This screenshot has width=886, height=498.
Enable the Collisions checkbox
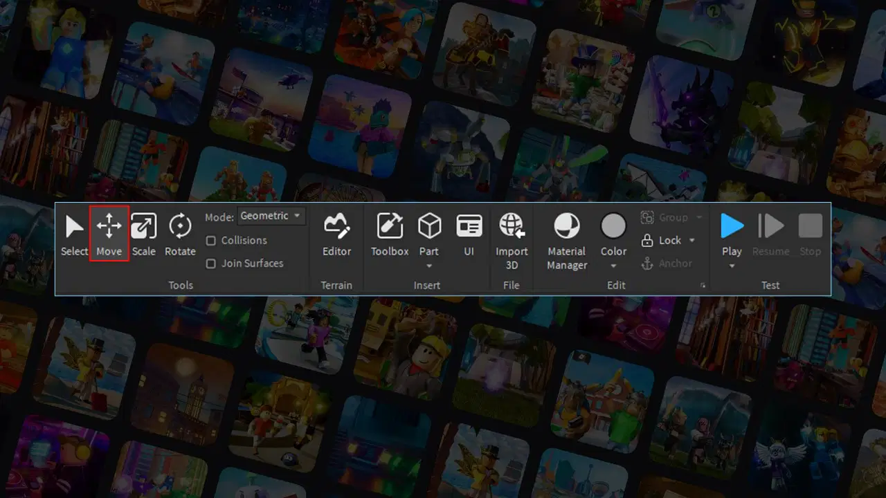coord(211,241)
